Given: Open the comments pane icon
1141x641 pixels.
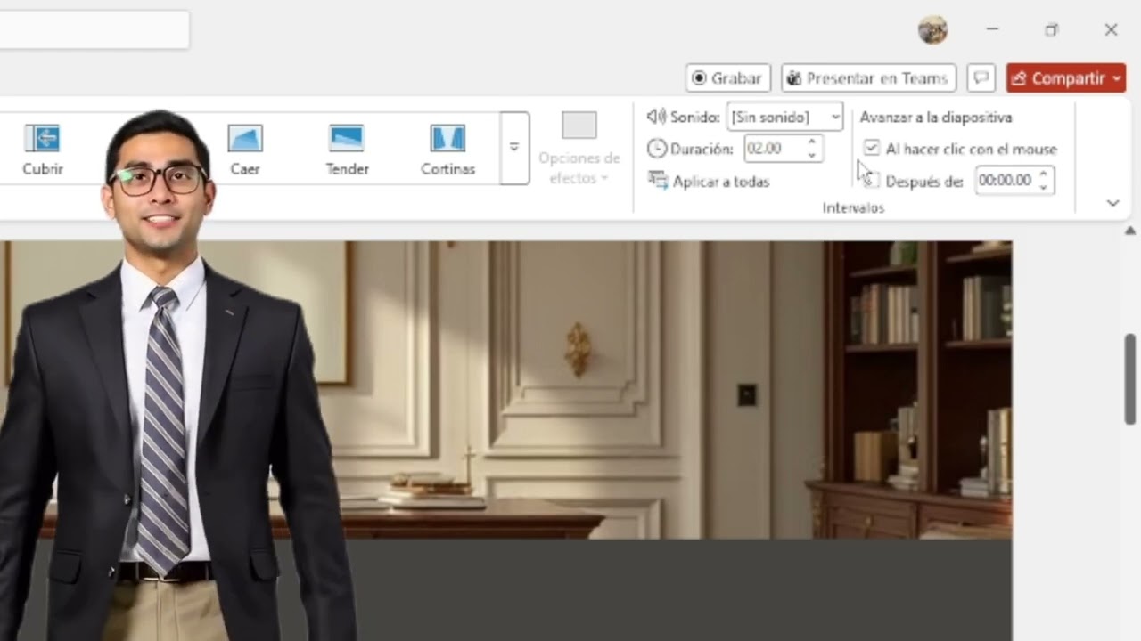Looking at the screenshot, I should [x=981, y=78].
